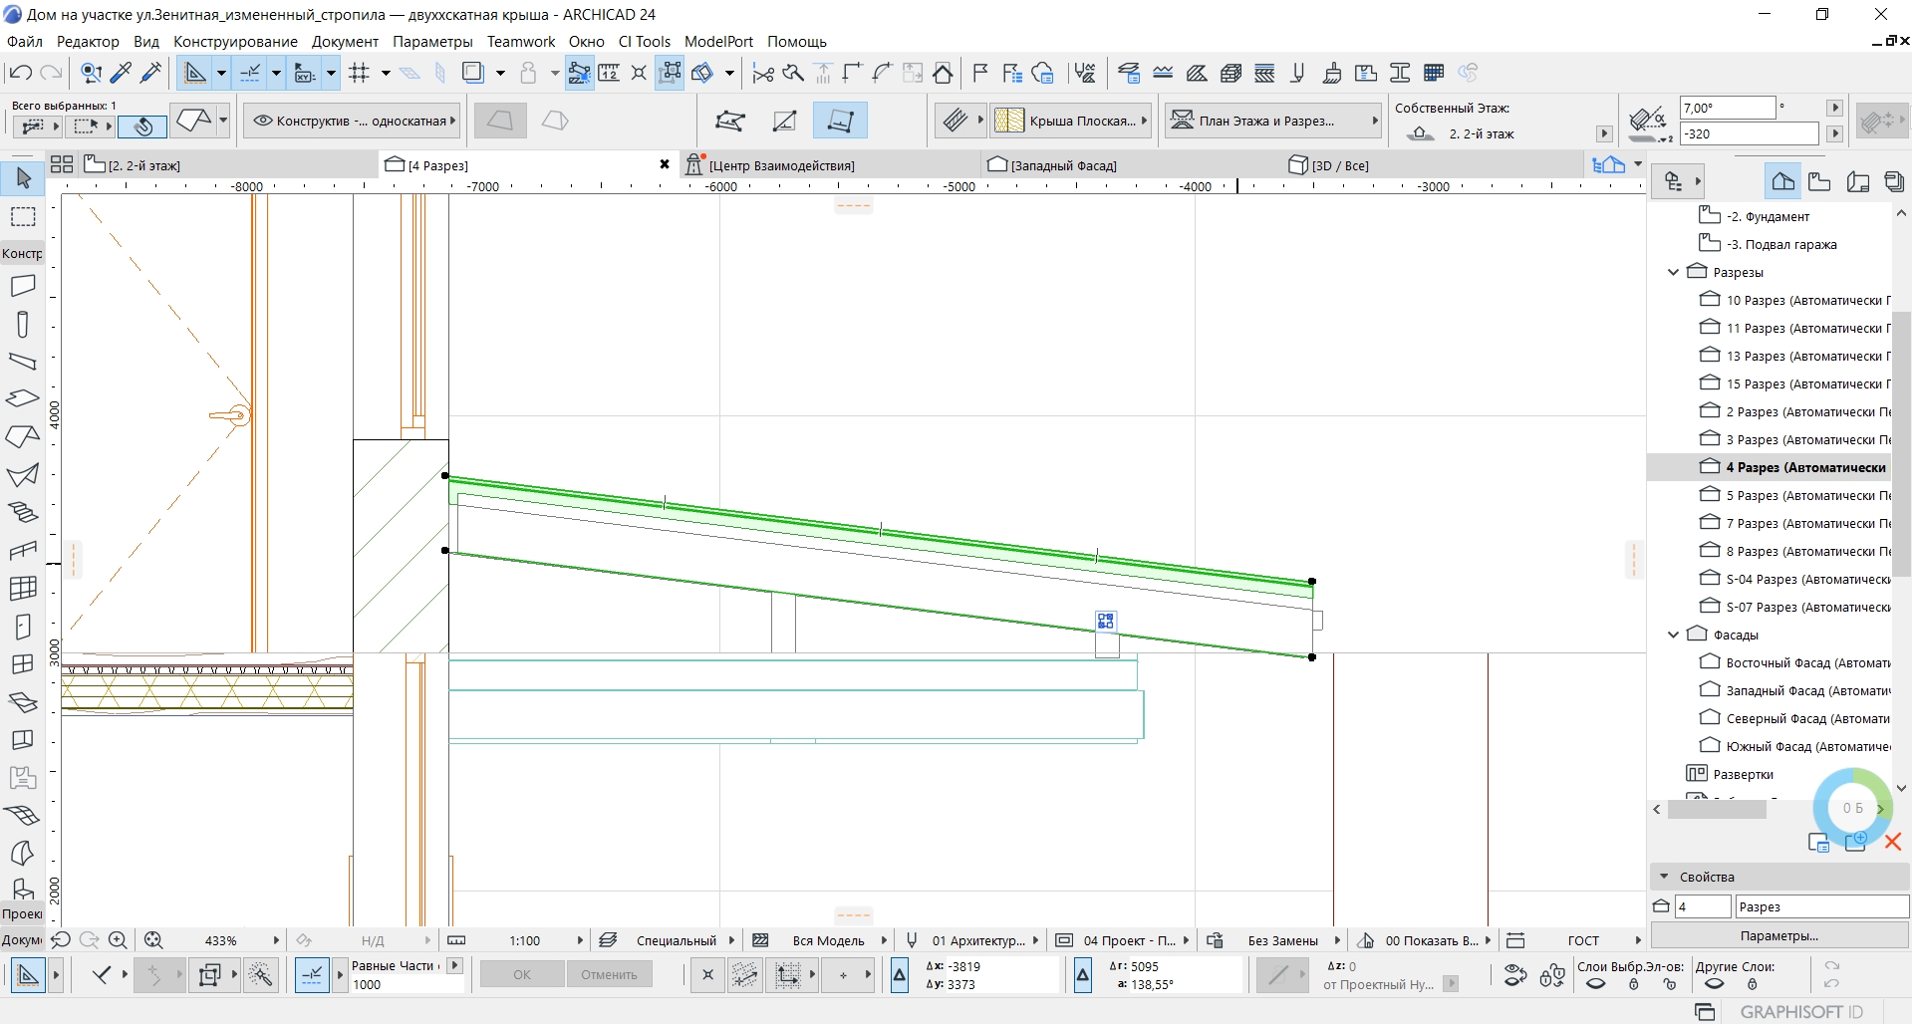
Task: Collapse the Свойства panel header
Action: [1664, 877]
